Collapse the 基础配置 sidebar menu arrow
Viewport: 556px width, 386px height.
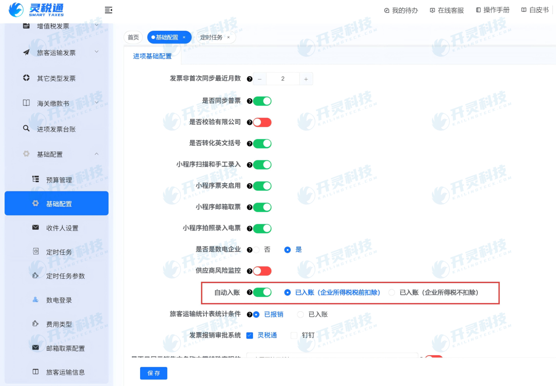point(97,154)
